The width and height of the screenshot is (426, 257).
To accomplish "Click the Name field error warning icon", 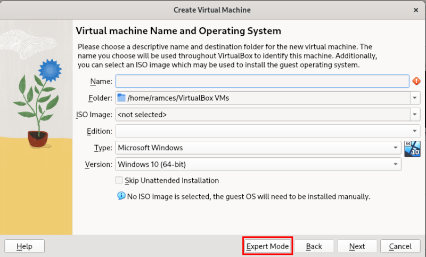I will [416, 81].
